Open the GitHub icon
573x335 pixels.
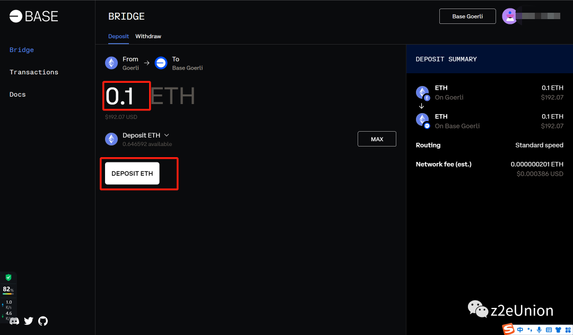(x=43, y=321)
